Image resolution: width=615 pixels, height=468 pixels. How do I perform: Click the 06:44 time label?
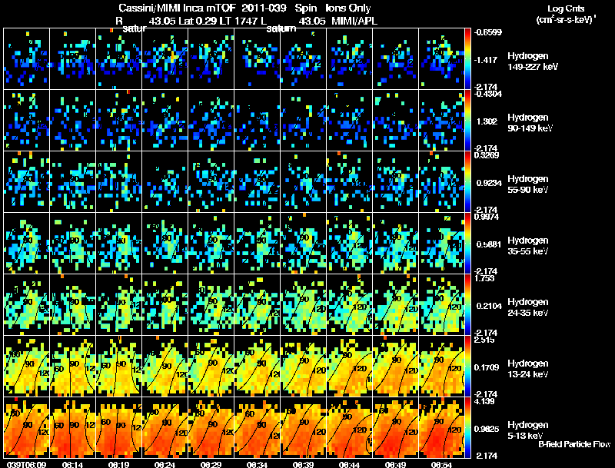pos(349,464)
